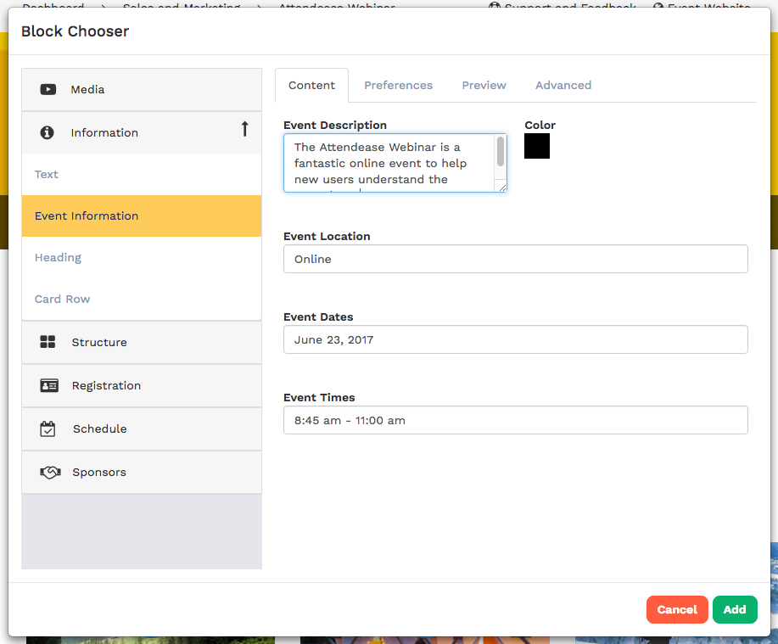
Task: Collapse the Information section arrow
Action: (244, 129)
